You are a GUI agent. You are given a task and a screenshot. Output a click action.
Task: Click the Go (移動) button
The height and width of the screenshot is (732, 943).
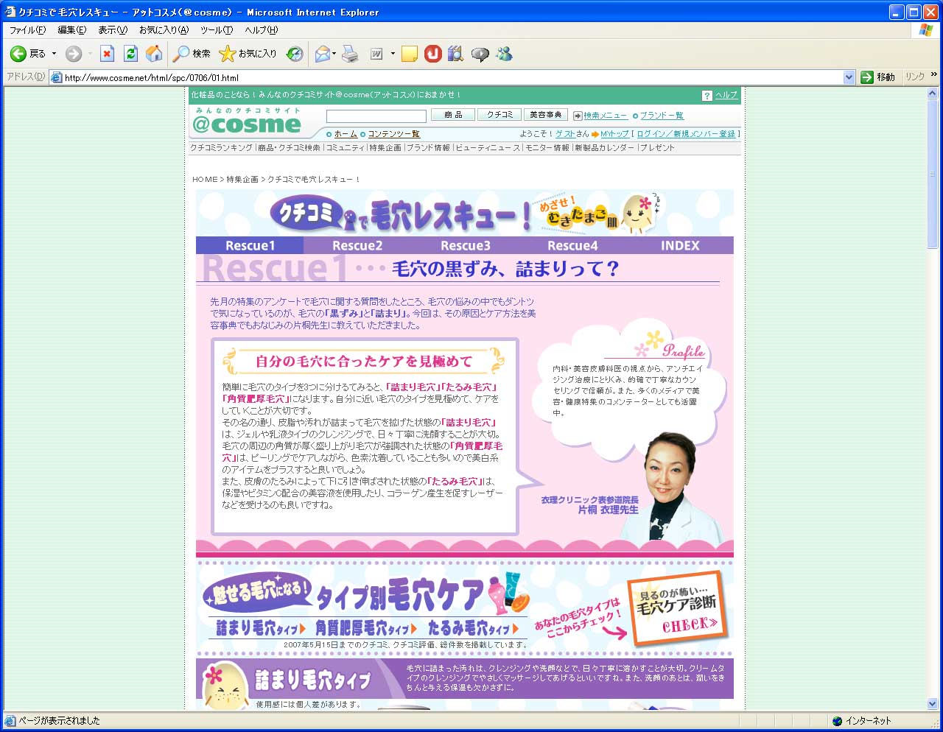click(x=878, y=77)
